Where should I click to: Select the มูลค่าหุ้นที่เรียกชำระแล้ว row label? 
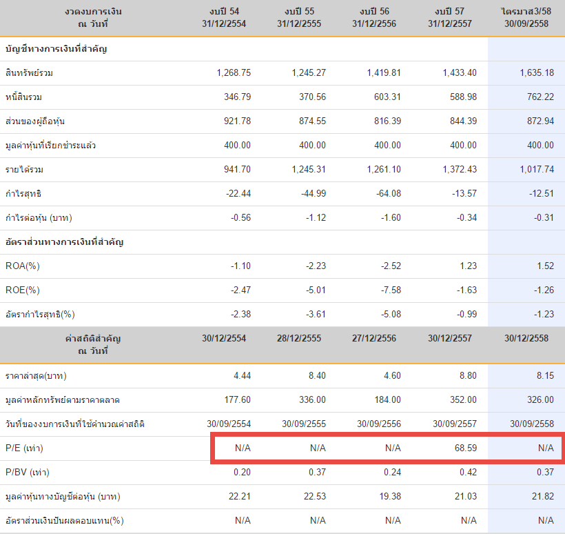click(50, 146)
